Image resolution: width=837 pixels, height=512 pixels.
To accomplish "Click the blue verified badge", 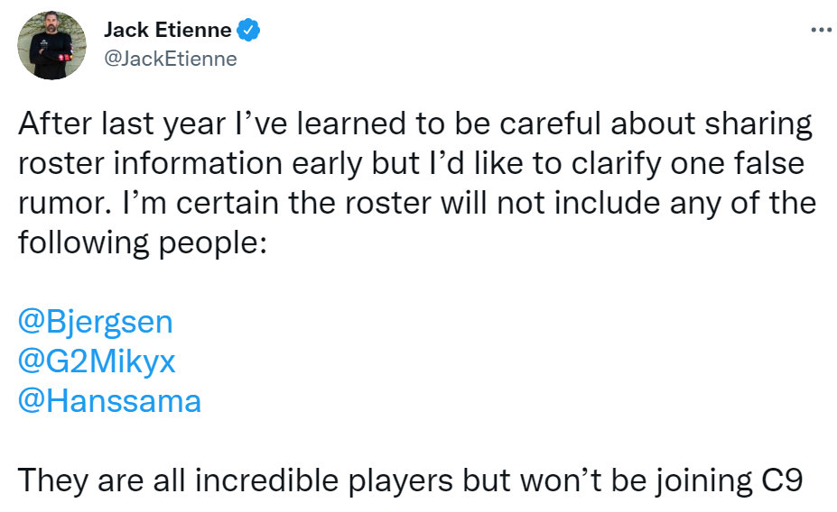I will click(x=248, y=30).
